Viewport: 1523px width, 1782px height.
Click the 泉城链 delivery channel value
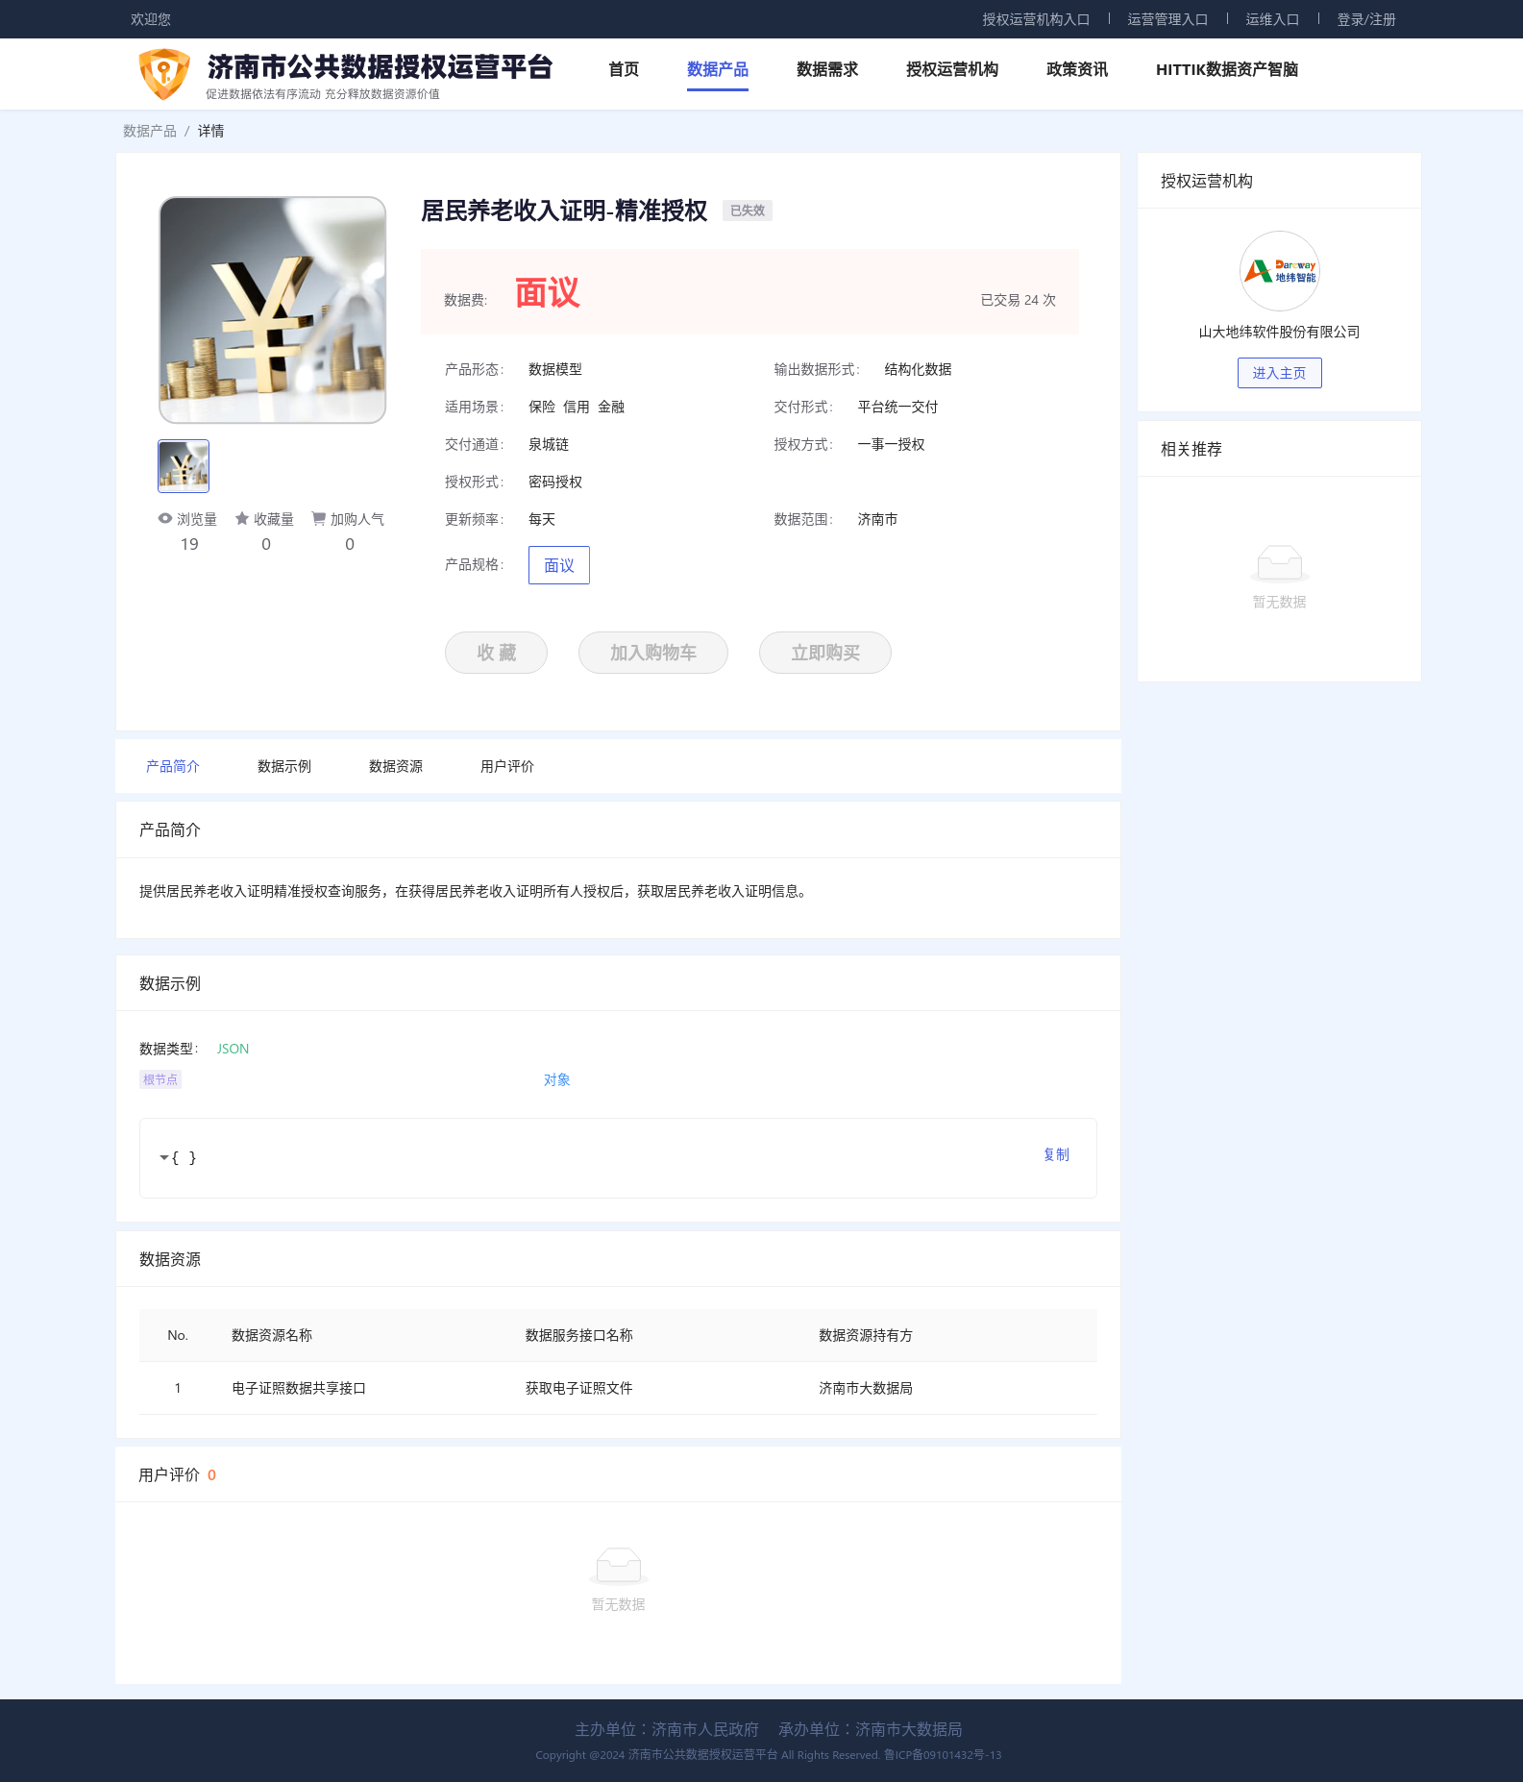coord(549,444)
